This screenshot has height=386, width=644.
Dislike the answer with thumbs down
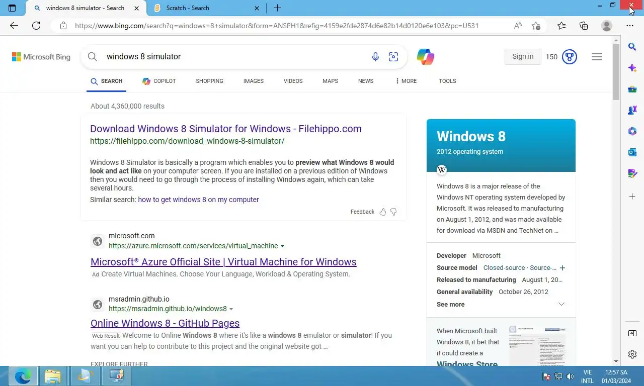pos(393,212)
